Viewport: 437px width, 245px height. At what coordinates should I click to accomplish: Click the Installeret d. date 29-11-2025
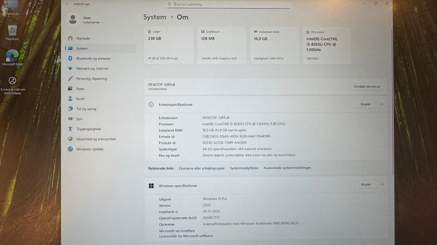pos(211,211)
